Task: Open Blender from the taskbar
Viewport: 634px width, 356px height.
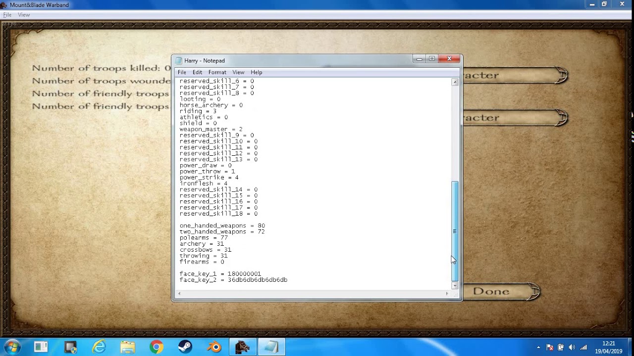Action: coord(214,347)
